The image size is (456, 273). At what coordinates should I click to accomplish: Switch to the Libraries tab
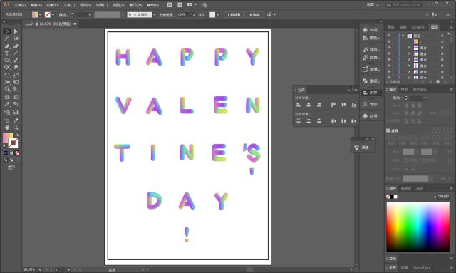418,27
